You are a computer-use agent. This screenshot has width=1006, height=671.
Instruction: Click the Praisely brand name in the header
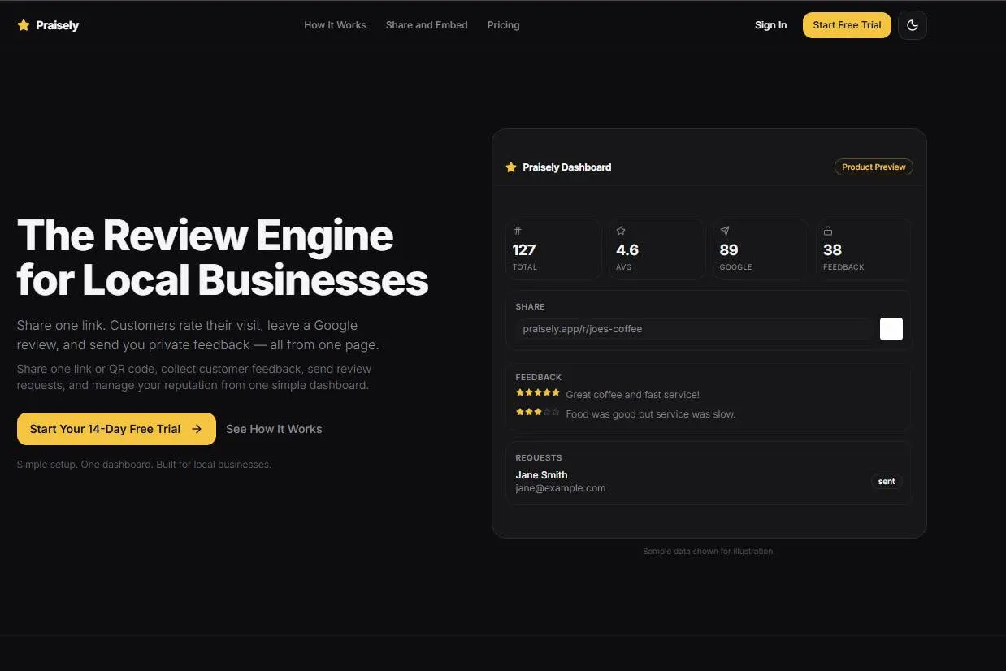pyautogui.click(x=58, y=25)
